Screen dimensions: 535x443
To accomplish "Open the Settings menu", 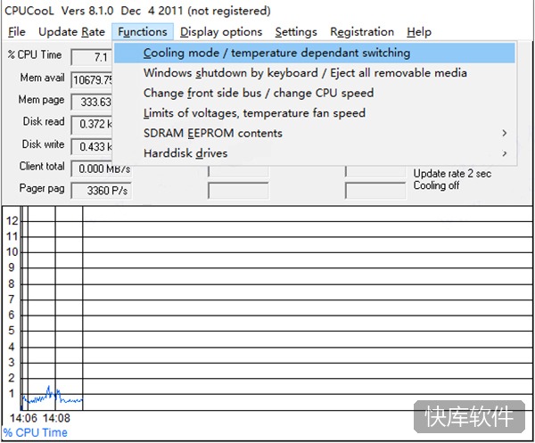I will [296, 32].
